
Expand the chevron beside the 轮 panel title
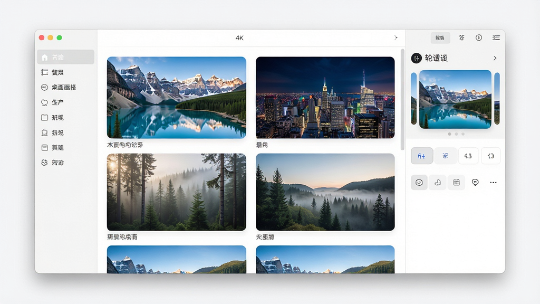(x=495, y=58)
